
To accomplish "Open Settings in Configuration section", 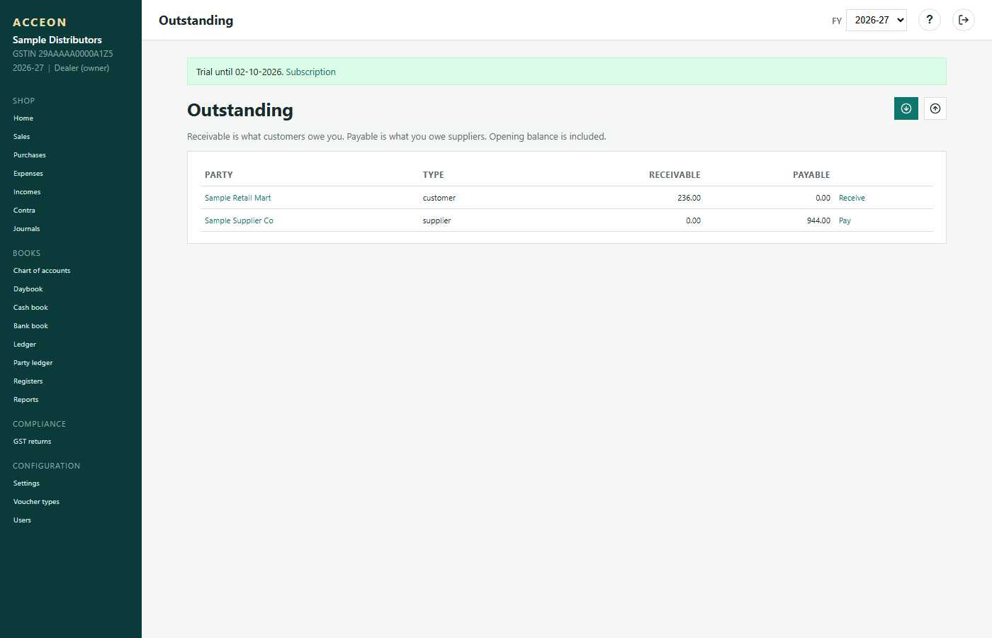I will (26, 483).
